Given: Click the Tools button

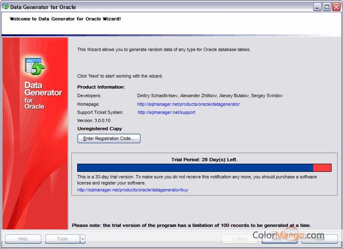Looking at the screenshot, I should click(x=62, y=239).
